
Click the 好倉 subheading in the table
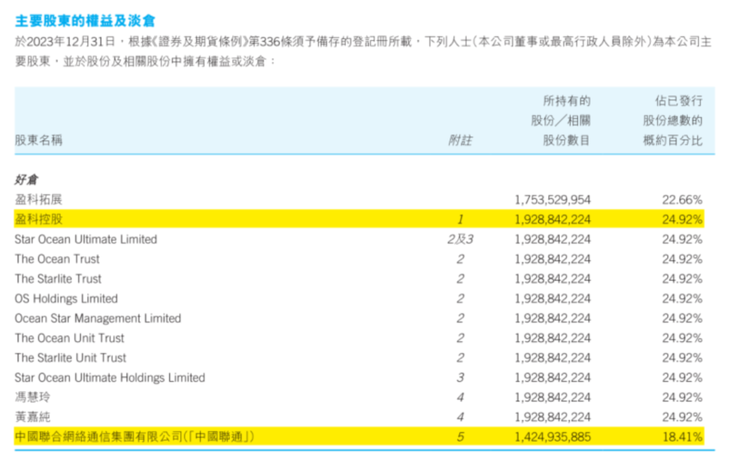[27, 180]
